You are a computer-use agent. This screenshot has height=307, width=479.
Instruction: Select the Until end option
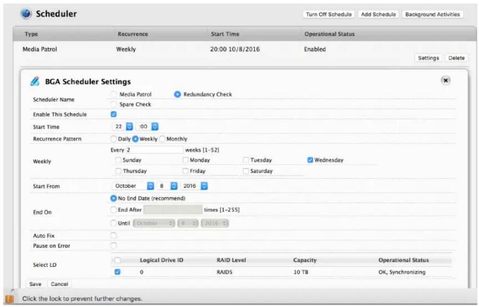(x=114, y=223)
